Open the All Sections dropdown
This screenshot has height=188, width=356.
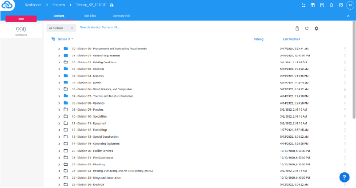click(61, 28)
